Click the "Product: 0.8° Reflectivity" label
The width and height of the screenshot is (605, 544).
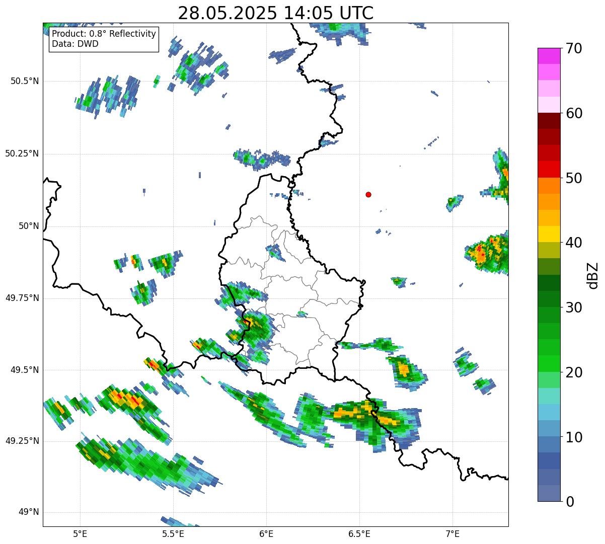(104, 34)
